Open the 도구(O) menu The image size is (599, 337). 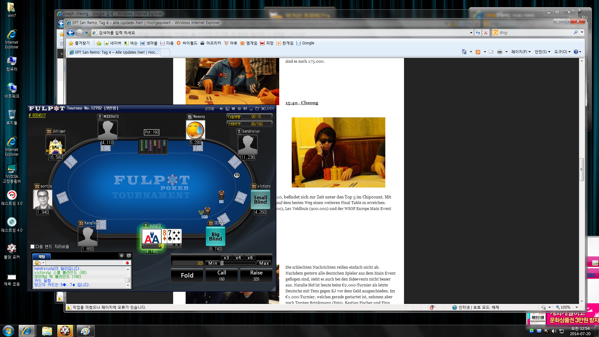pos(562,52)
